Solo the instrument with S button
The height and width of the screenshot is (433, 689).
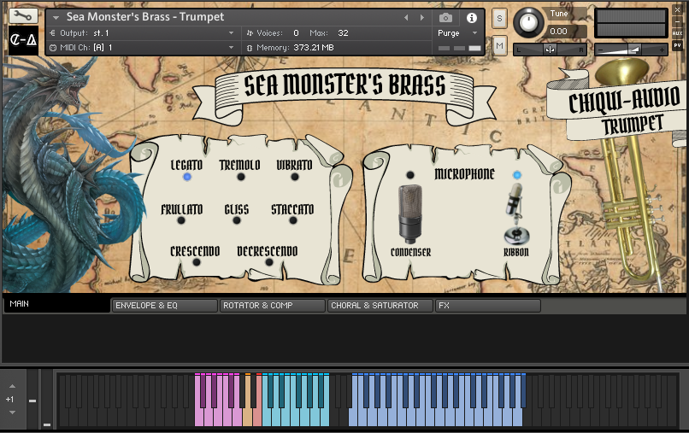pyautogui.click(x=499, y=18)
